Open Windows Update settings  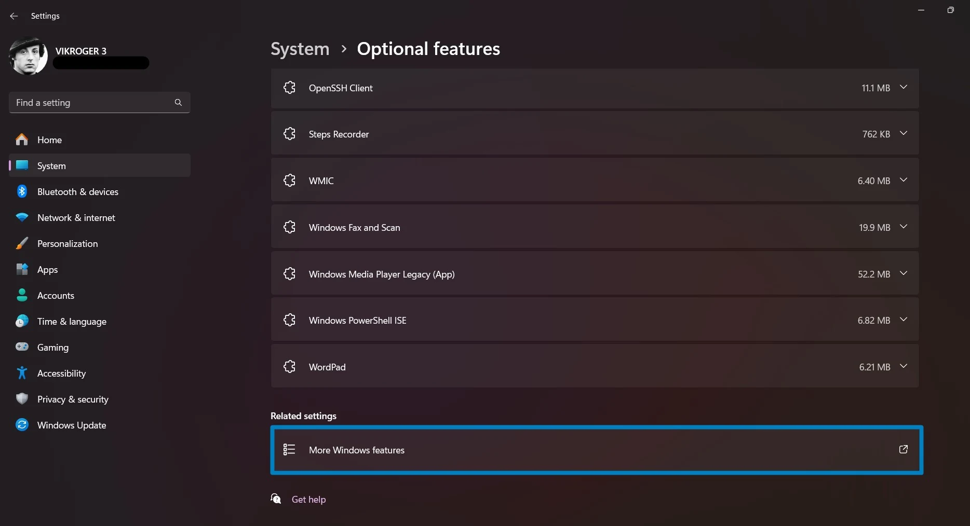click(x=100, y=425)
